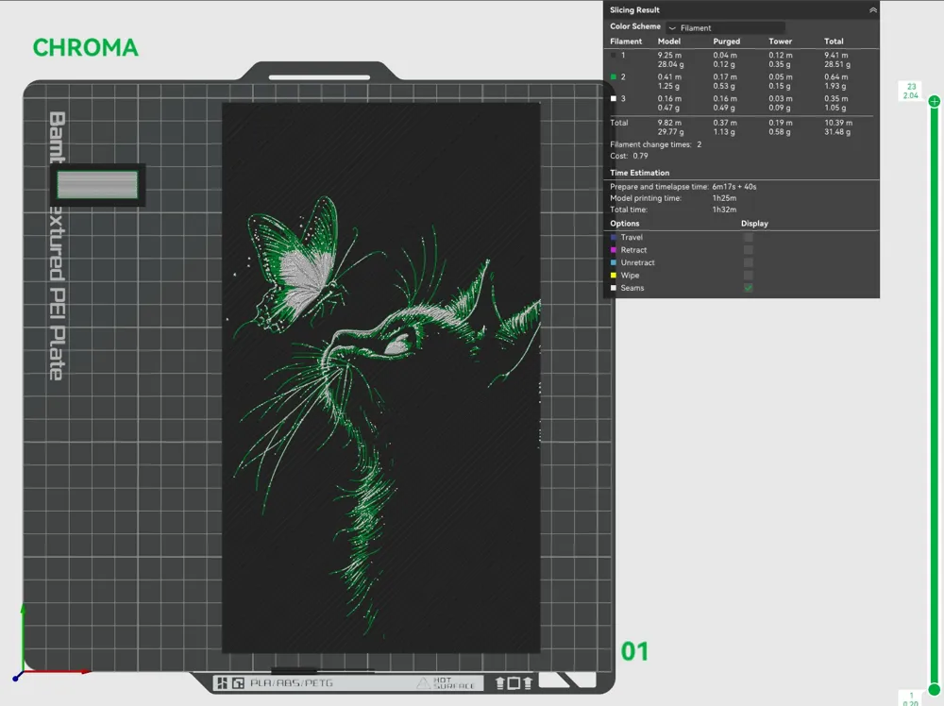Click the Total column header
The image size is (944, 706).
(x=834, y=42)
